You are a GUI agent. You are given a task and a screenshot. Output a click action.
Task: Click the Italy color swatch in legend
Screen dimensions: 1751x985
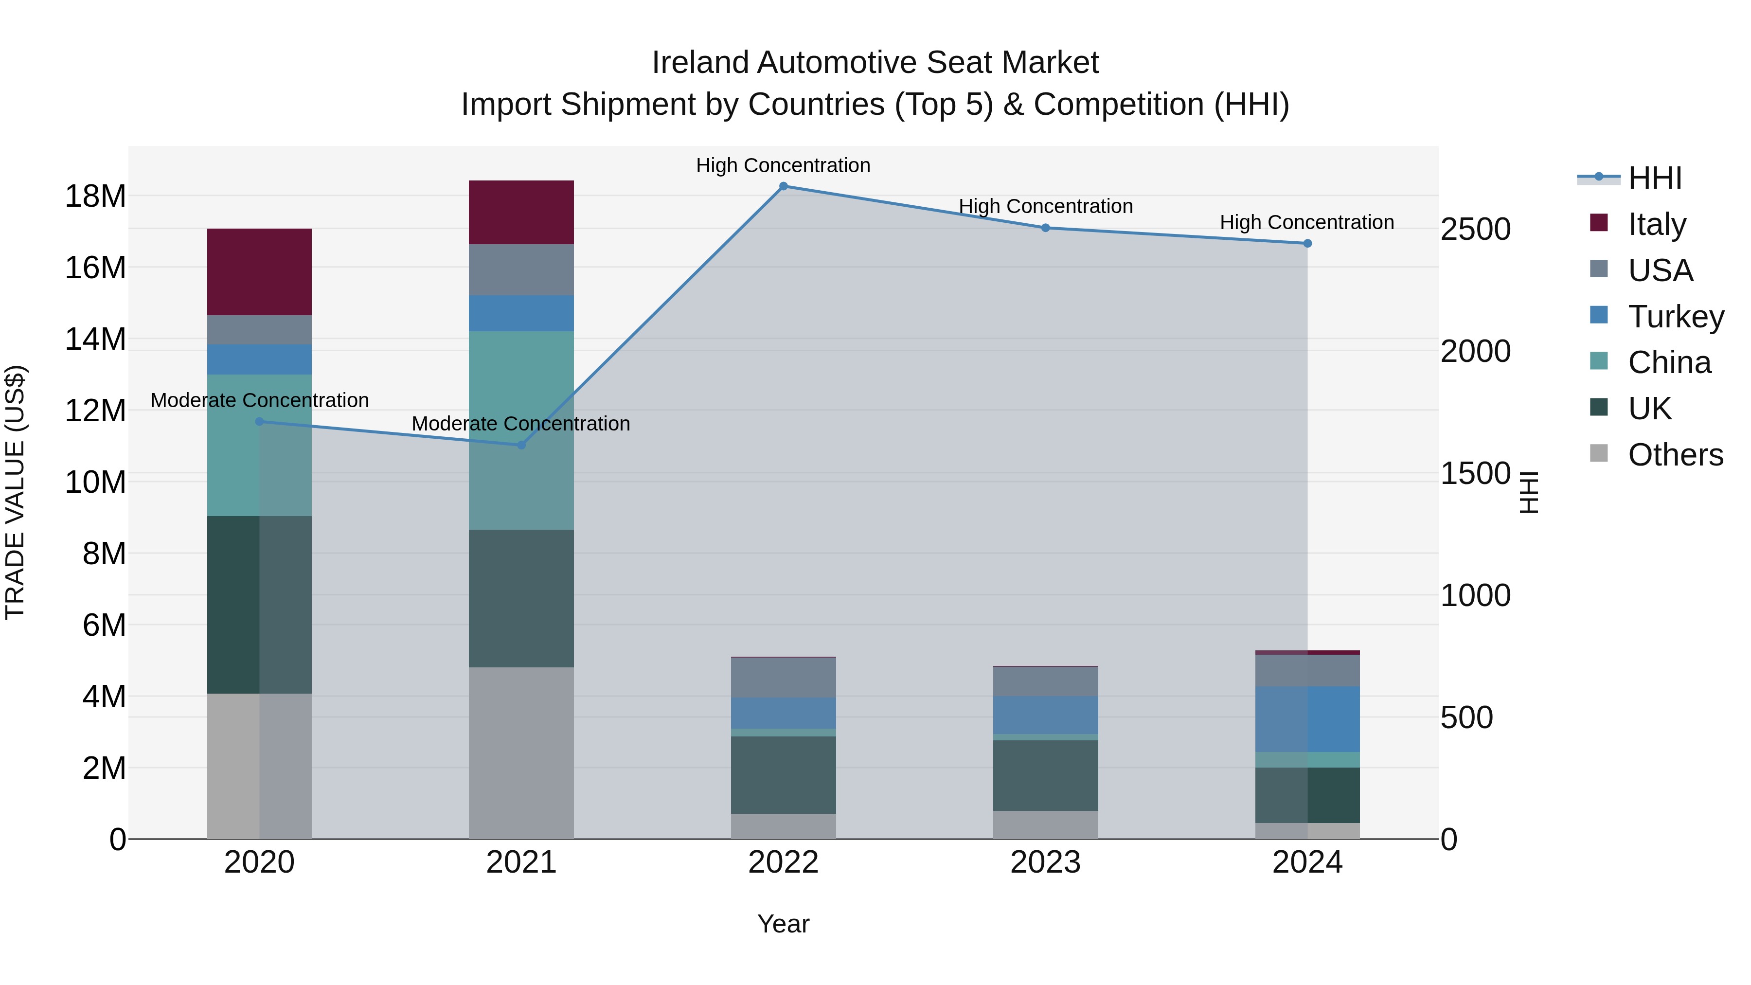pyautogui.click(x=1599, y=223)
